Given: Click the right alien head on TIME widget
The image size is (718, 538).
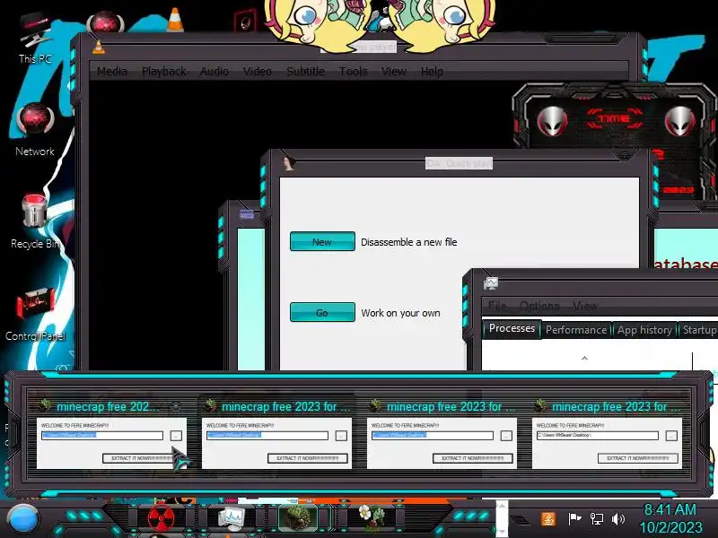Looking at the screenshot, I should point(680,120).
